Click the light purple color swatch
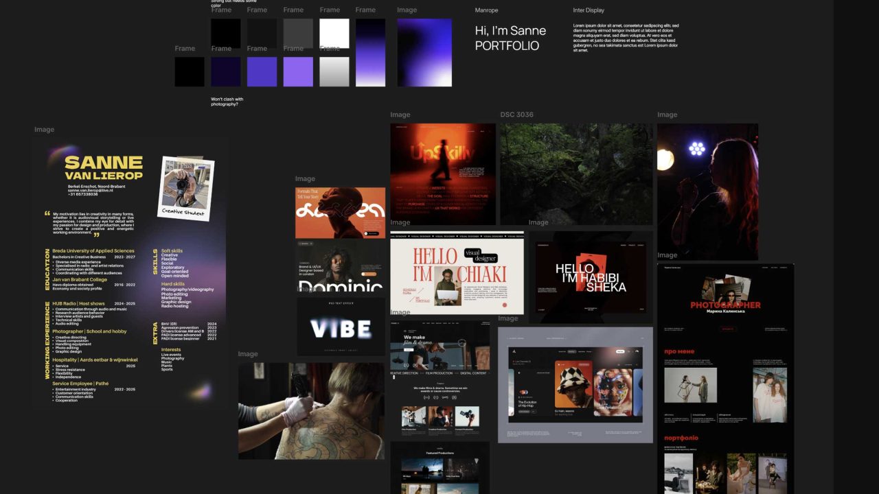Viewport: 879px width, 494px height. pos(298,71)
